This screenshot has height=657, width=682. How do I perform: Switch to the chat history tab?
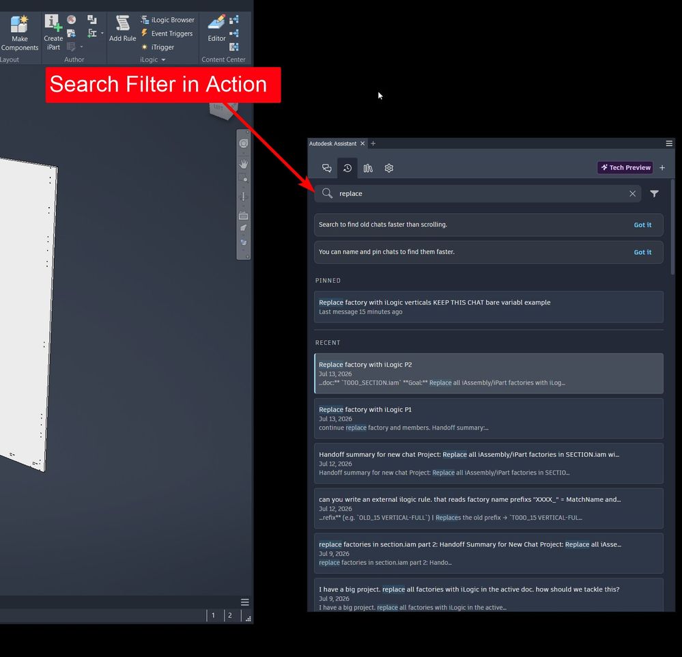click(x=347, y=168)
